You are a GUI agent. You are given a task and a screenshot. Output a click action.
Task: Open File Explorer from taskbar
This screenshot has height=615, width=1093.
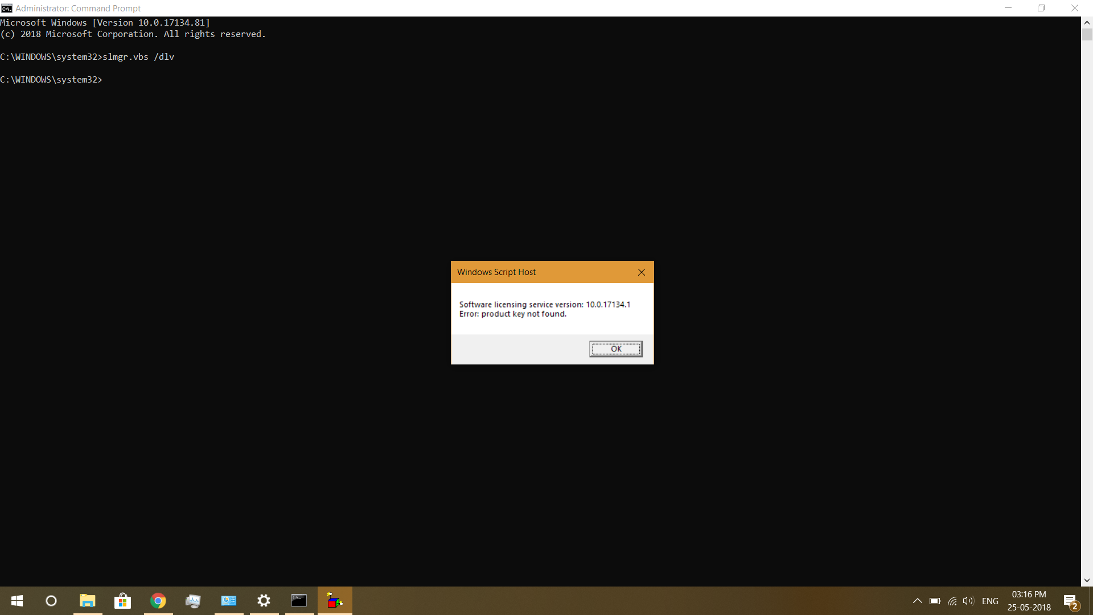coord(87,601)
